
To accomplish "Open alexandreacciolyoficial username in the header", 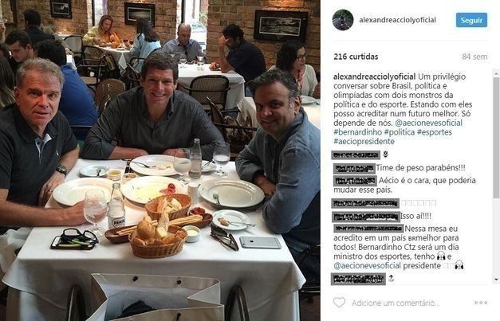I will click(x=397, y=20).
